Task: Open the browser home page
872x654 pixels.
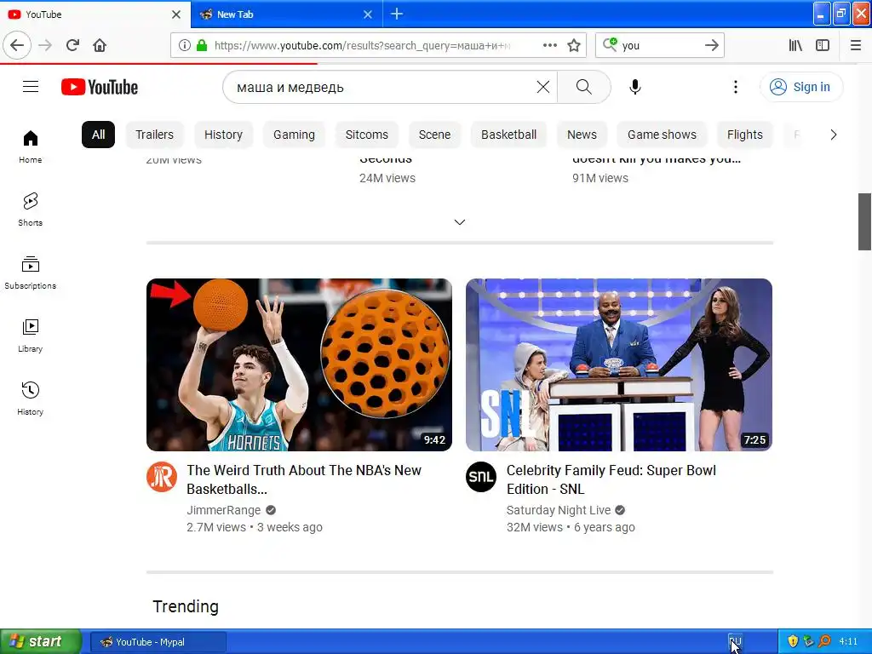Action: coord(100,45)
